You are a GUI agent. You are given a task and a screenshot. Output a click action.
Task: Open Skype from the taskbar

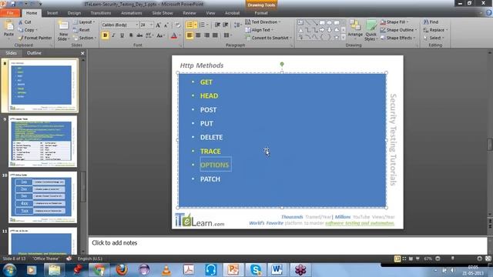click(x=256, y=270)
